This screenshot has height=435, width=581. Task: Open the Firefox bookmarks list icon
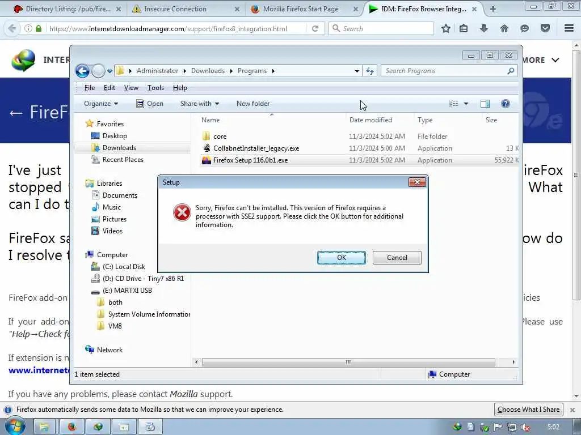463,28
